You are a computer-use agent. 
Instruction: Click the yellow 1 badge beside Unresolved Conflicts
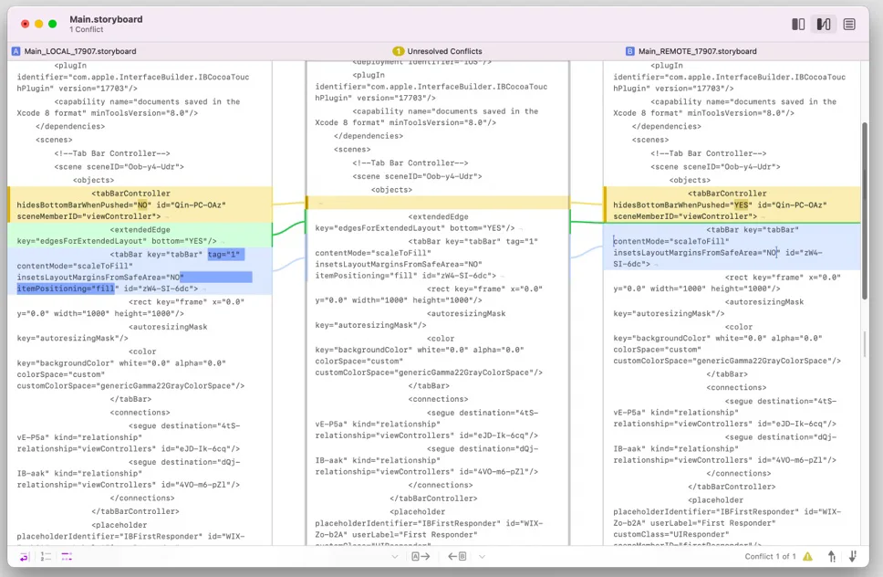pyautogui.click(x=398, y=51)
